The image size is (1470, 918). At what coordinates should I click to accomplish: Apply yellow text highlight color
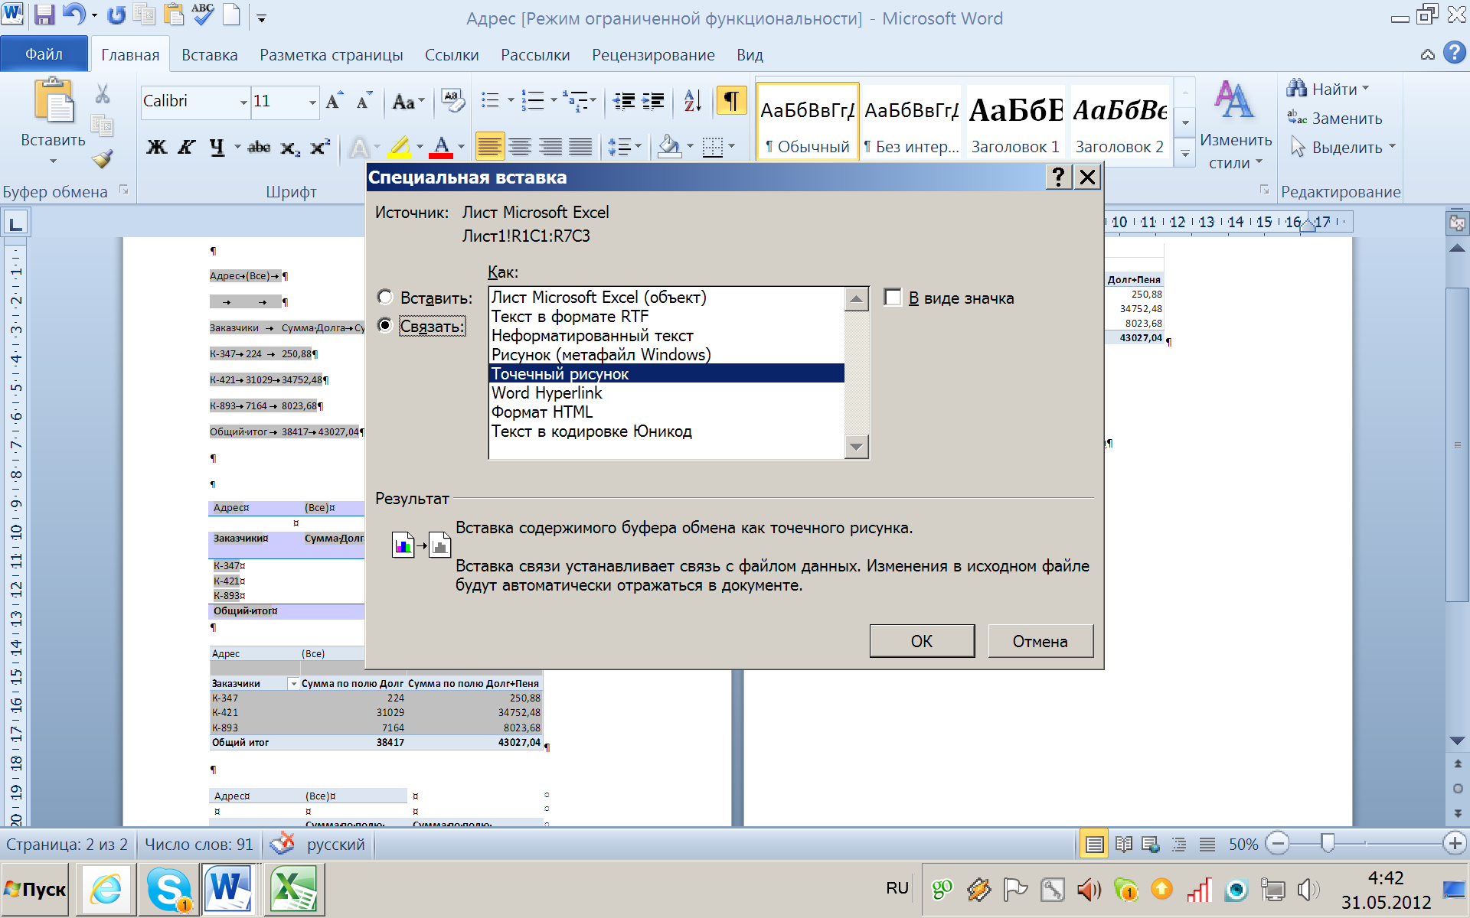point(399,148)
